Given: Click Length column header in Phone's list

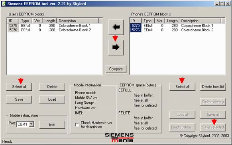Looking at the screenshot, I should (172, 21).
